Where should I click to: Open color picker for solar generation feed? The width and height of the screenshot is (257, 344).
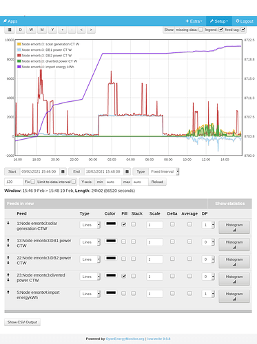click(x=111, y=224)
